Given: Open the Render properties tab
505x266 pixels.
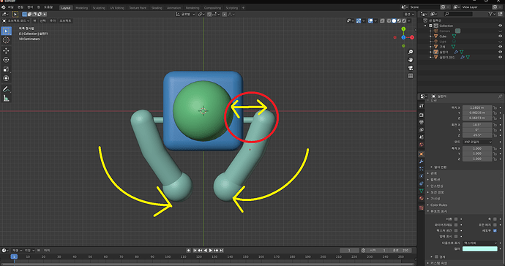Looking at the screenshot, I should tap(422, 115).
